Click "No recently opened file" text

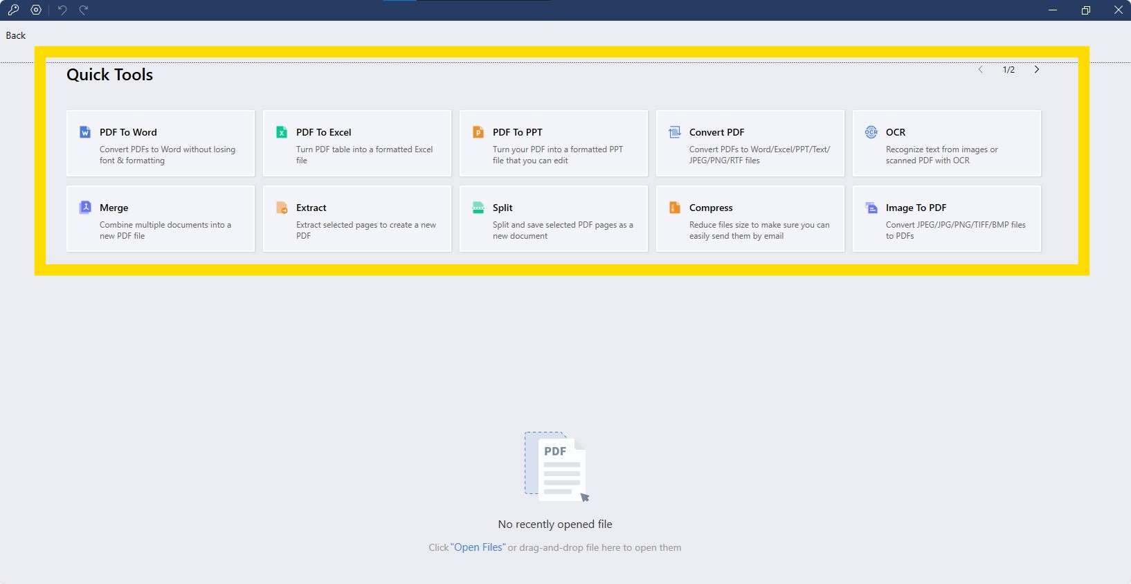(x=555, y=524)
